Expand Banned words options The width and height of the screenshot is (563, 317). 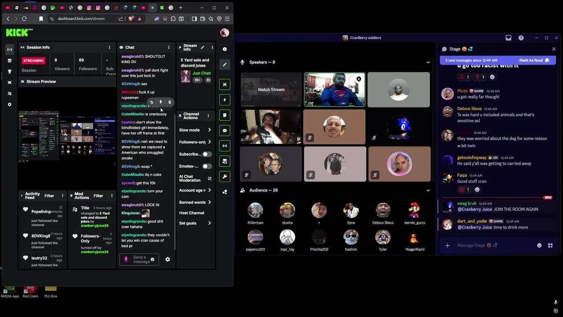point(209,202)
